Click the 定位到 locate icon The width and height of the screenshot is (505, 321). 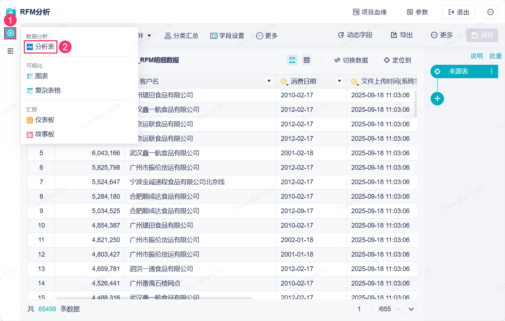[387, 60]
